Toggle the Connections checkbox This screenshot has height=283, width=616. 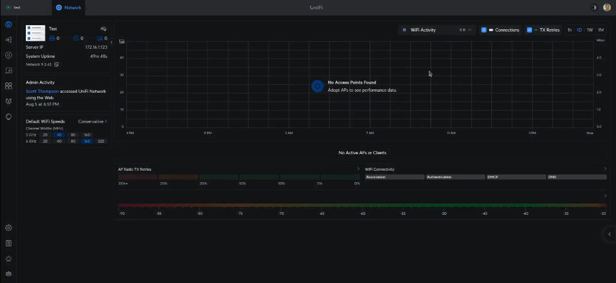pos(484,30)
